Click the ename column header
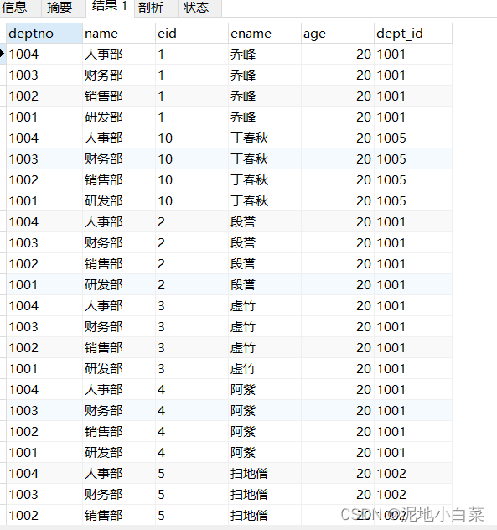Screen dimensions: 497x530 tap(265, 34)
